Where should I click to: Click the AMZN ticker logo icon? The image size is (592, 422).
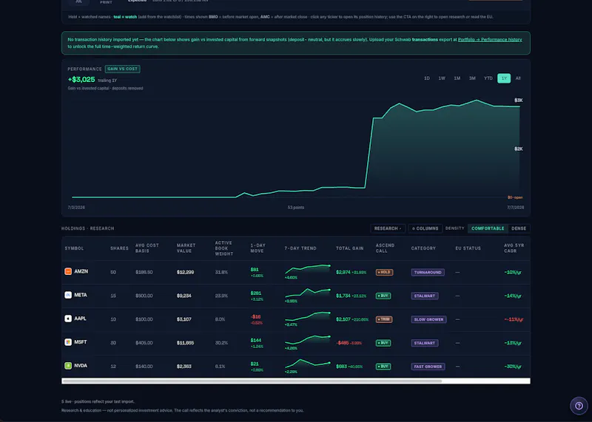68,271
